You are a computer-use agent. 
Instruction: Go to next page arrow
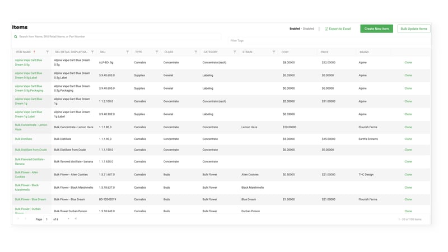tap(68, 219)
